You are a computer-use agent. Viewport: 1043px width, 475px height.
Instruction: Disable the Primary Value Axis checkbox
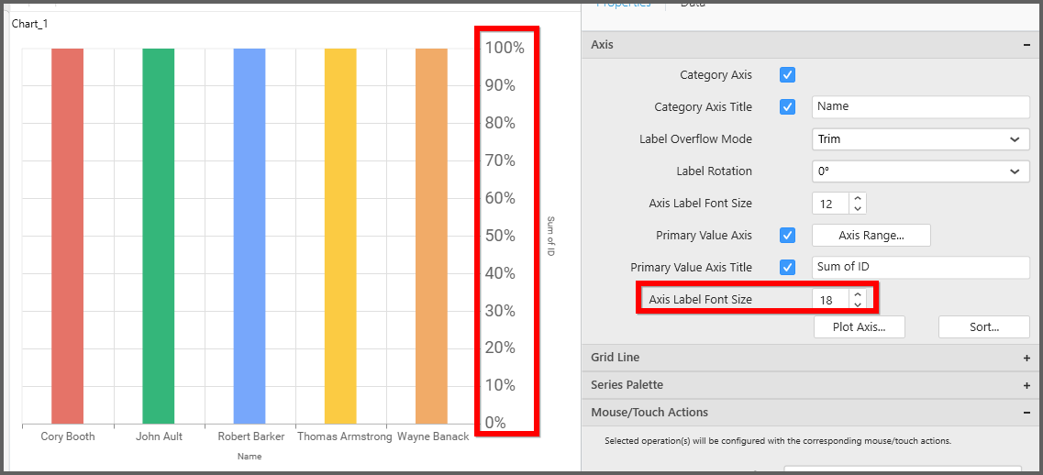click(x=787, y=236)
